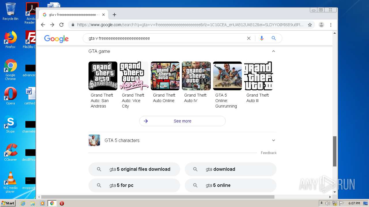Image resolution: width=369 pixels, height=207 pixels.
Task: Open Opera desktop shortcut
Action: pos(10,96)
